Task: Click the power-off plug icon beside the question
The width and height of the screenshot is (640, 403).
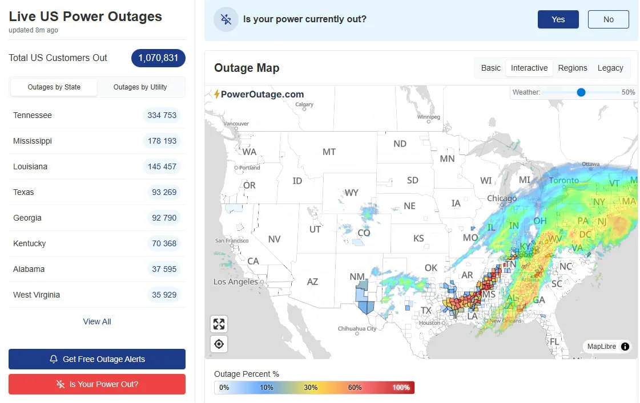Action: tap(226, 19)
